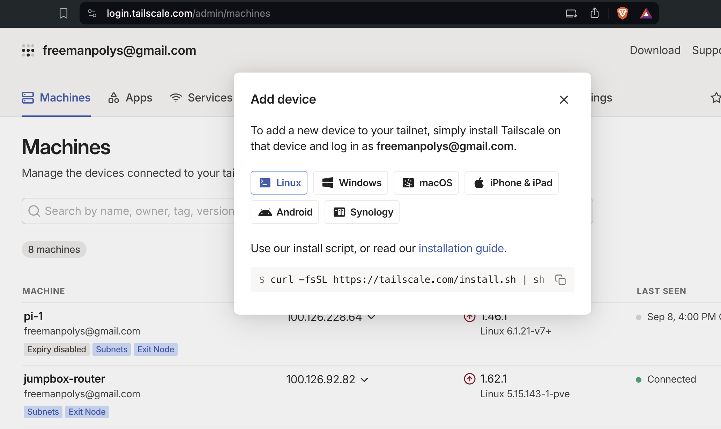Expand pi-1 IP address dropdown
The width and height of the screenshot is (721, 429).
tap(372, 317)
